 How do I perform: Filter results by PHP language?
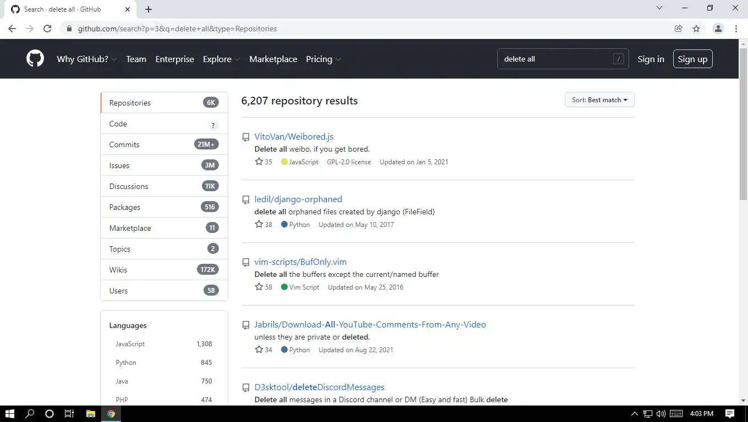click(164, 400)
